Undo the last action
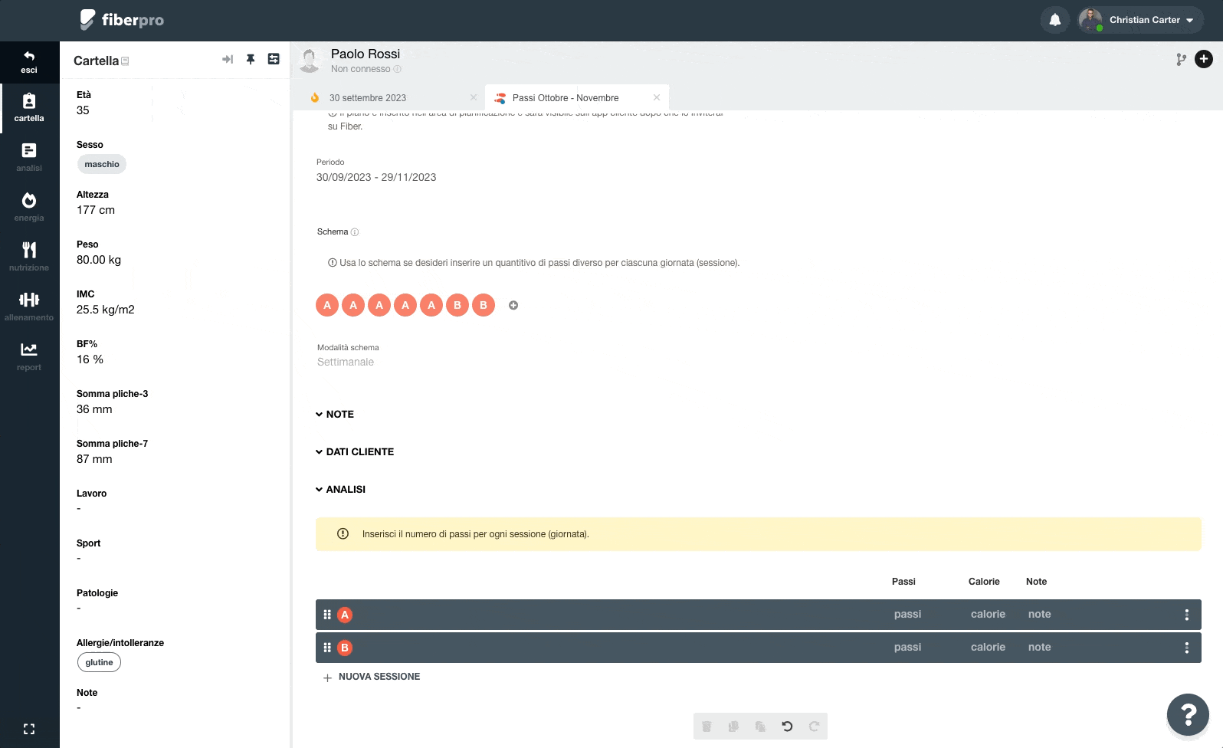Viewport: 1223px width, 748px height. pyautogui.click(x=787, y=727)
